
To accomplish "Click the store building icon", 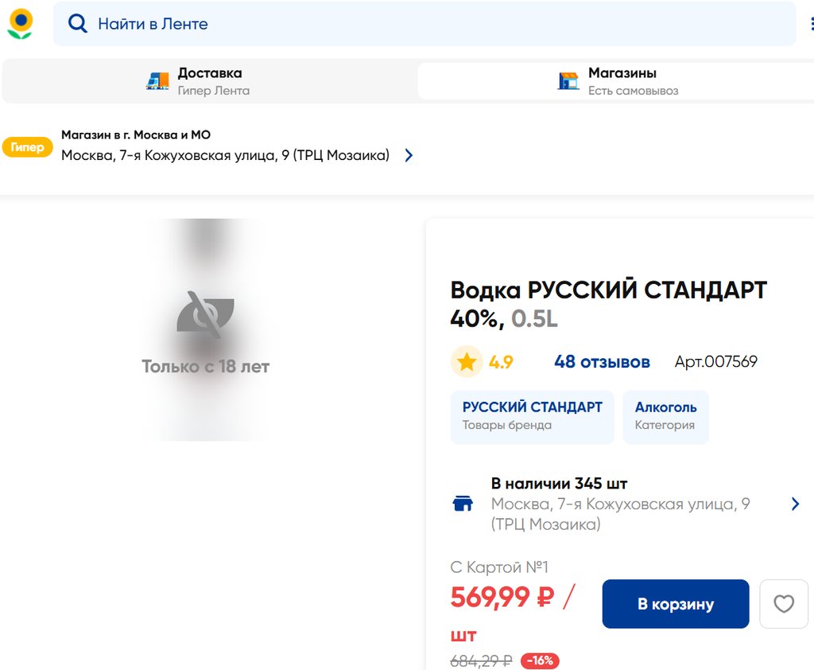I will (568, 81).
